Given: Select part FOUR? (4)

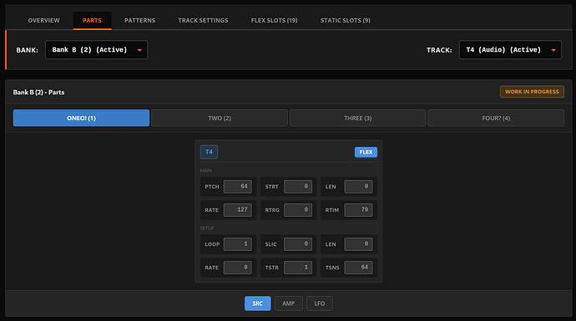Looking at the screenshot, I should coord(496,118).
